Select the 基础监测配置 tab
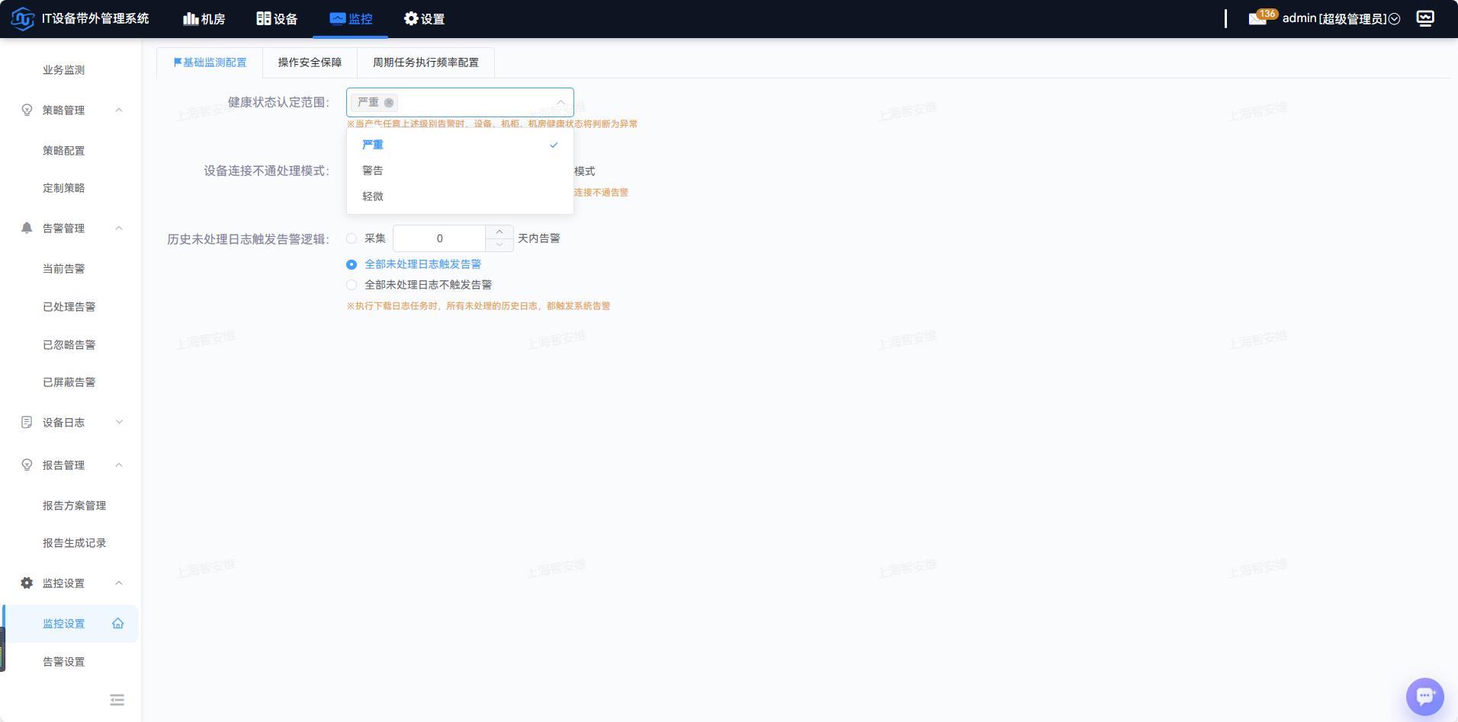This screenshot has width=1458, height=722. 210,62
